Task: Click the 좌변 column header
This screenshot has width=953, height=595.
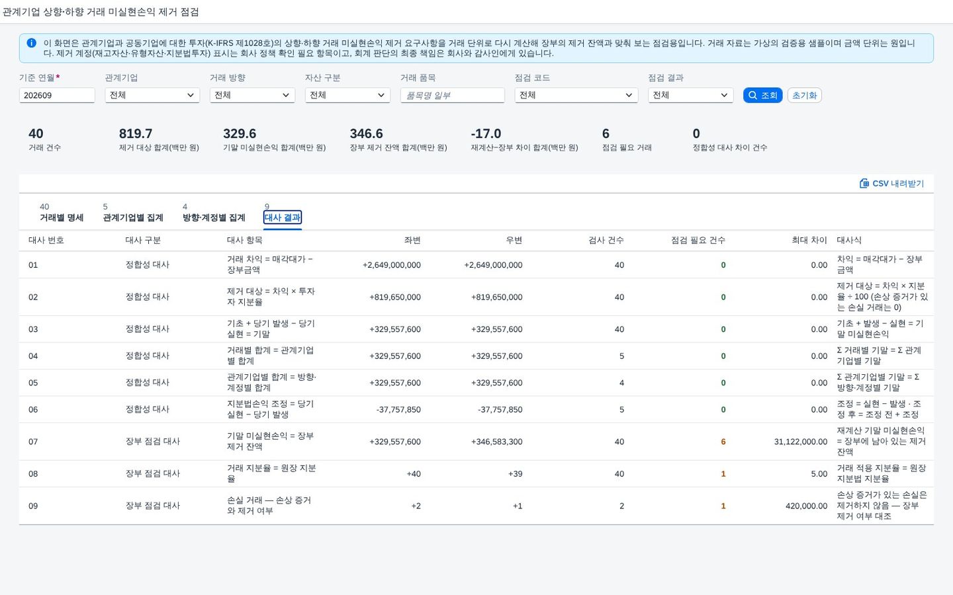Action: coord(412,240)
